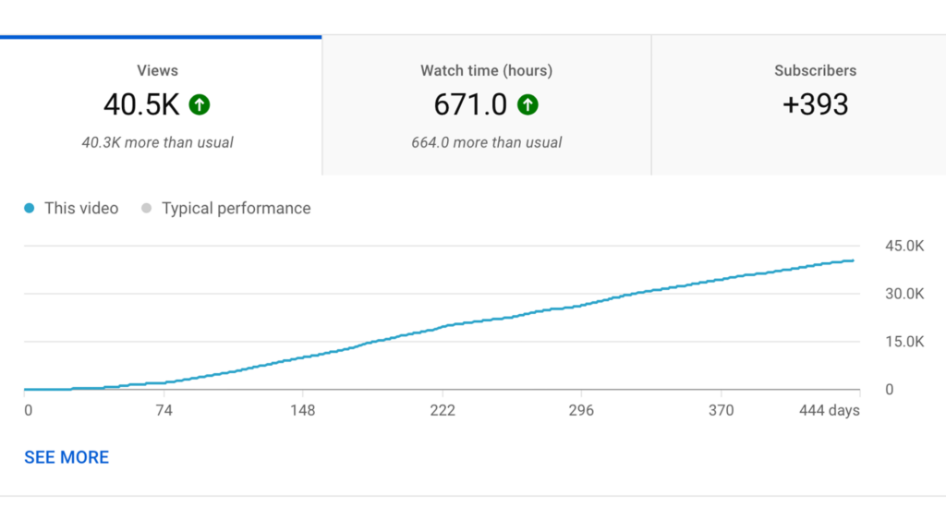This screenshot has width=946, height=532.
Task: Click green up arrow beside 40.5K views
Action: pyautogui.click(x=200, y=105)
